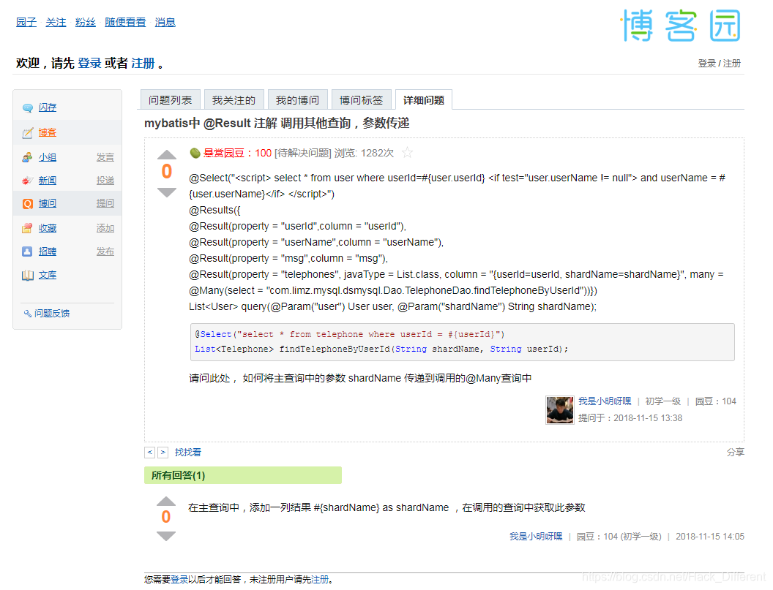Click the 博客 notepad icon in the sidebar
Screen dimensions: 773x590
28,133
